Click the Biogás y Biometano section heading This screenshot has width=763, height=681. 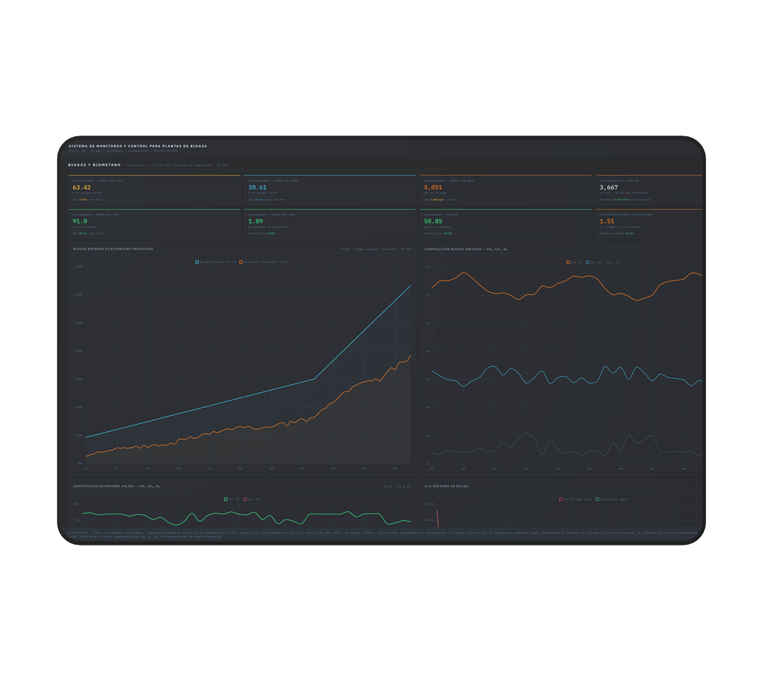[x=95, y=165]
